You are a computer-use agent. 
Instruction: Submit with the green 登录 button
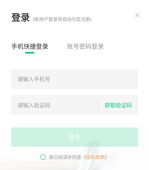click(75, 137)
